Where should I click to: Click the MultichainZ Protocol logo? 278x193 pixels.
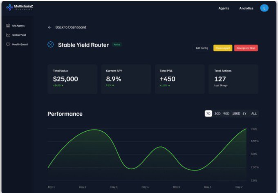[x=20, y=7]
